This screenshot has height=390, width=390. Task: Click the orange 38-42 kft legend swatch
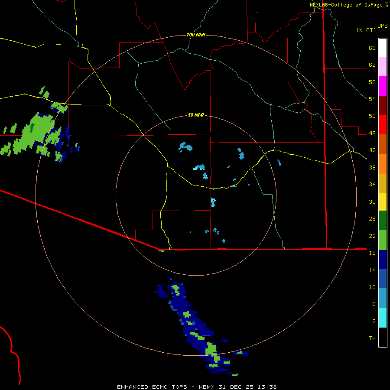click(x=383, y=164)
